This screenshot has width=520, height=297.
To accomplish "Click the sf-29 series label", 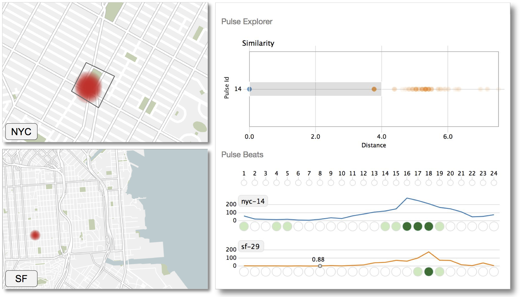I will coord(250,246).
